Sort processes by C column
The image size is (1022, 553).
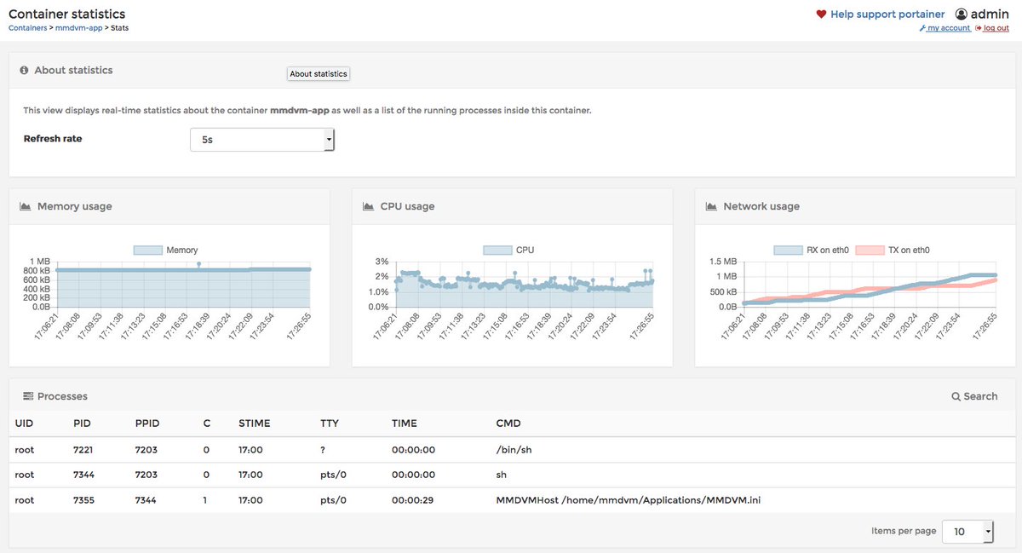pos(207,423)
